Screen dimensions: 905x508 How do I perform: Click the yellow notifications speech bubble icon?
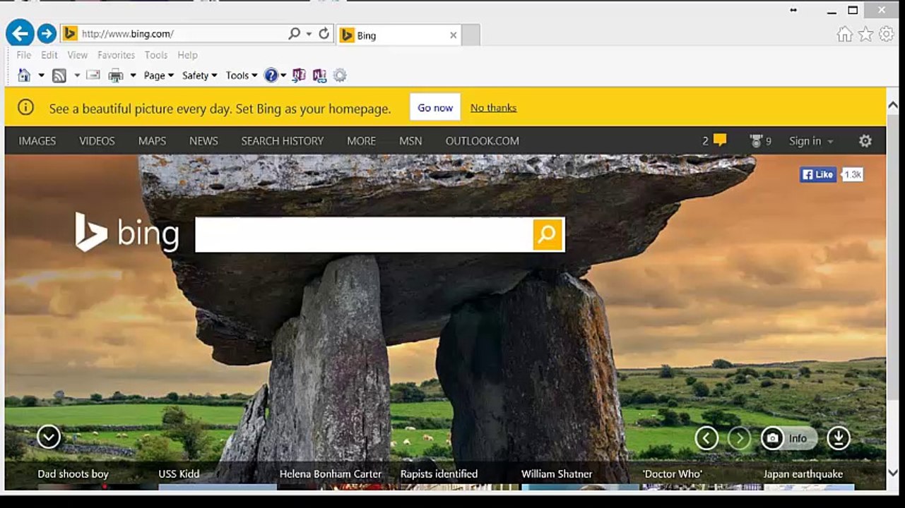720,140
